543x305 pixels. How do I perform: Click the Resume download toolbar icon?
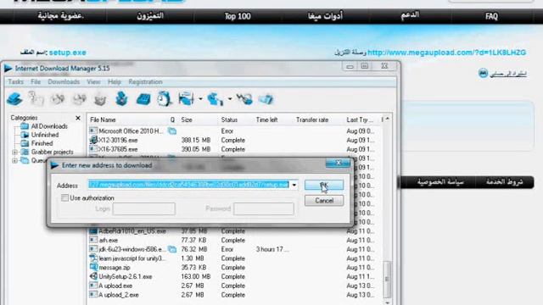[36, 99]
